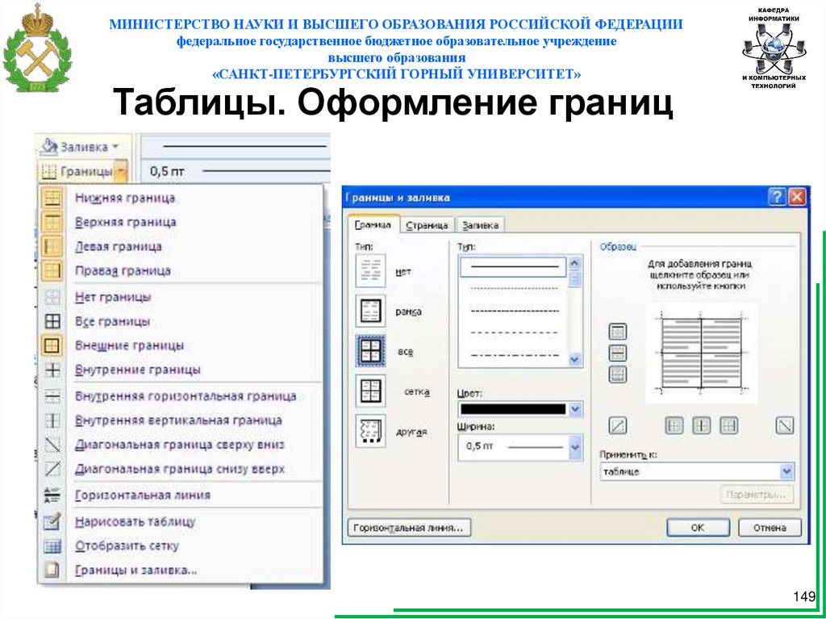Click the Внешние границы icon

pos(52,346)
